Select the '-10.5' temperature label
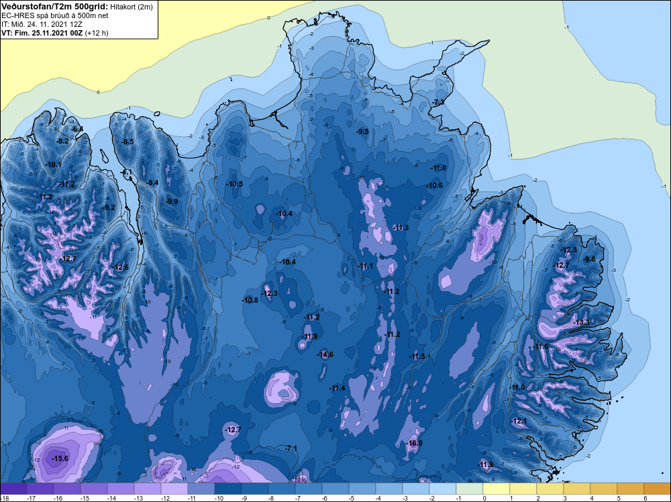The width and height of the screenshot is (671, 502). (x=234, y=184)
